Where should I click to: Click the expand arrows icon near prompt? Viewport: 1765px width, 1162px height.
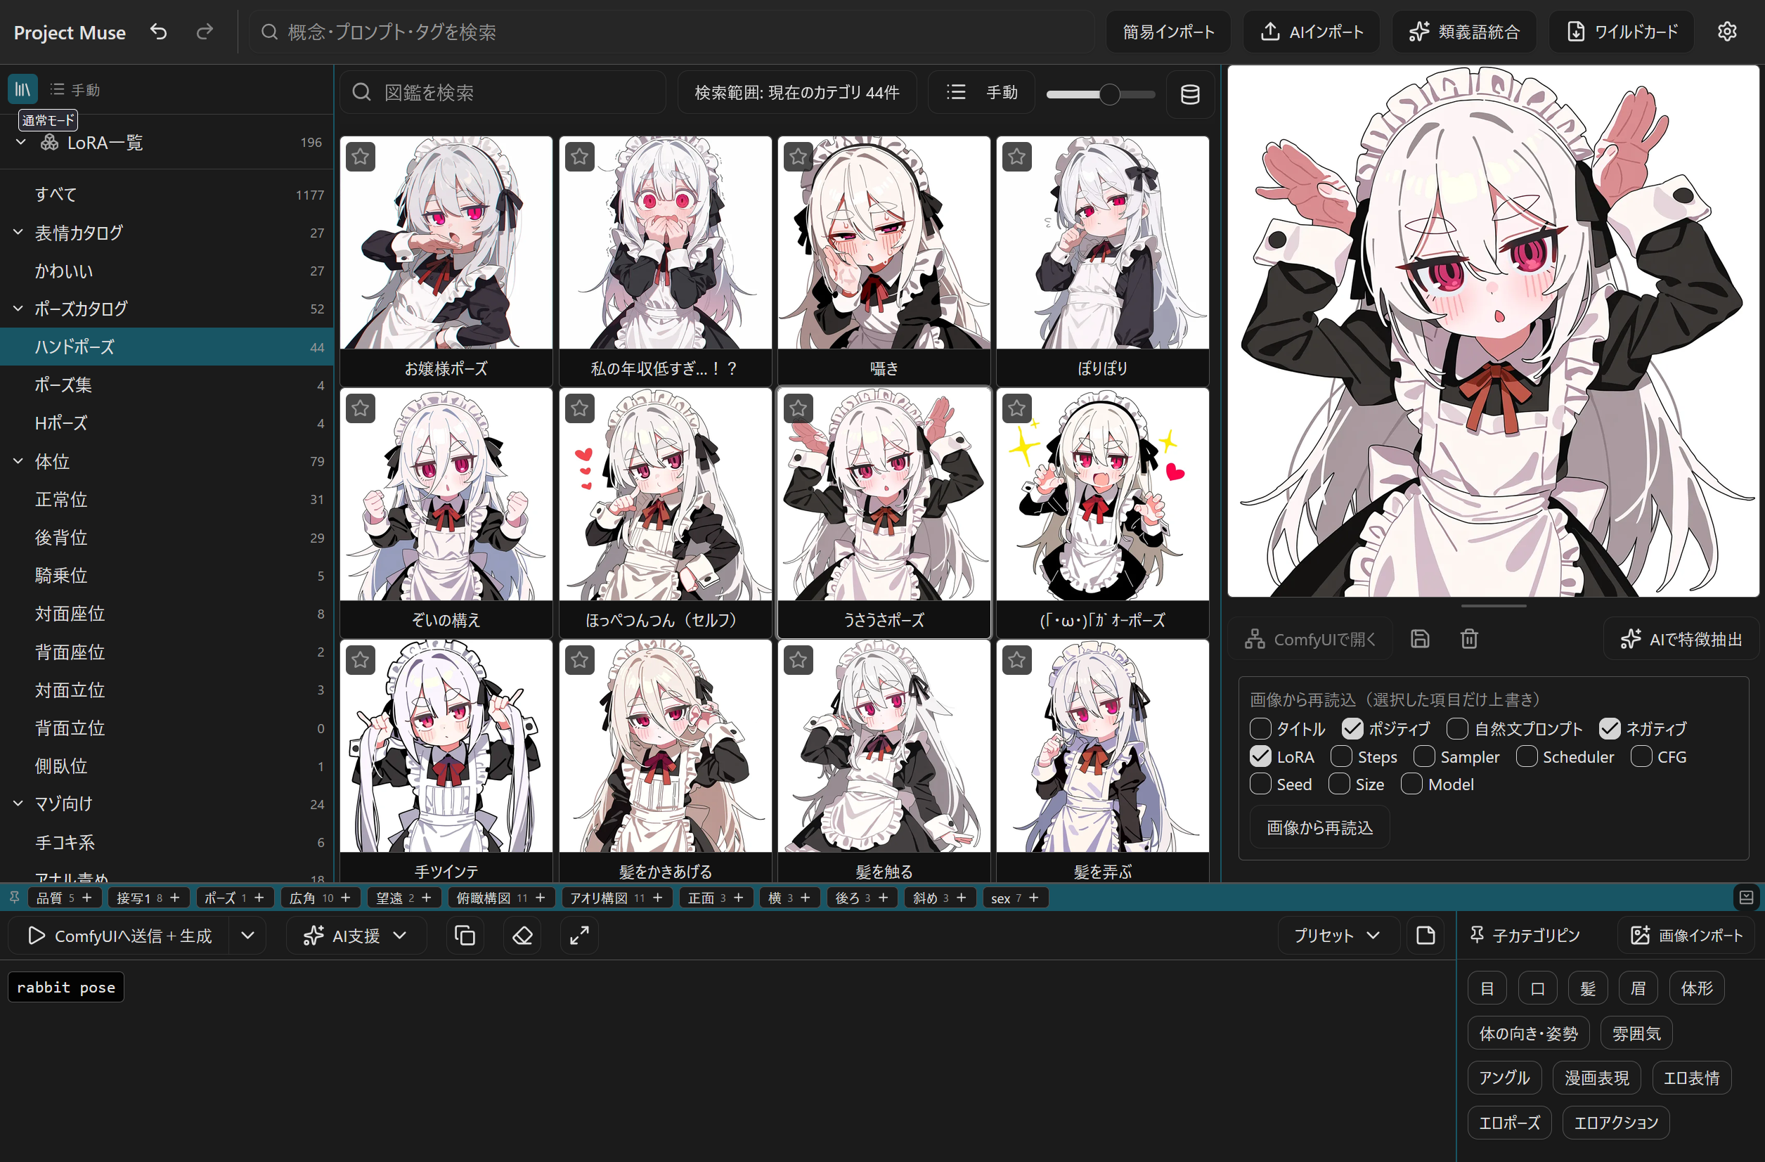[x=579, y=936]
